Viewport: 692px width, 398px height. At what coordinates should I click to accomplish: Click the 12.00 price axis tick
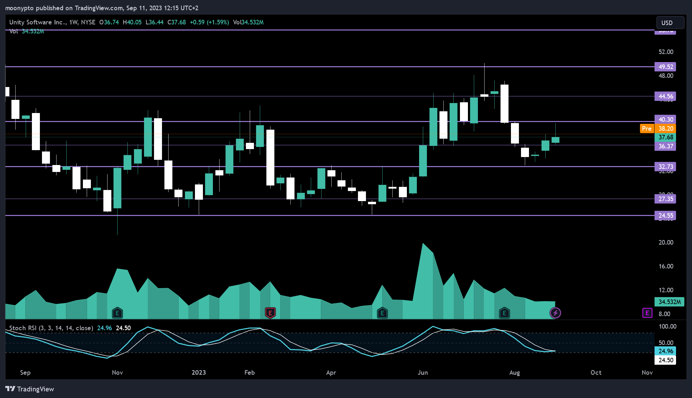pos(666,291)
